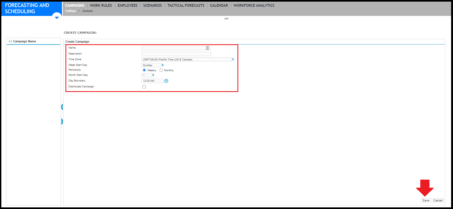Navigate to Tactical Forecasts tab
The width and height of the screenshot is (453, 209).
coord(186,5)
